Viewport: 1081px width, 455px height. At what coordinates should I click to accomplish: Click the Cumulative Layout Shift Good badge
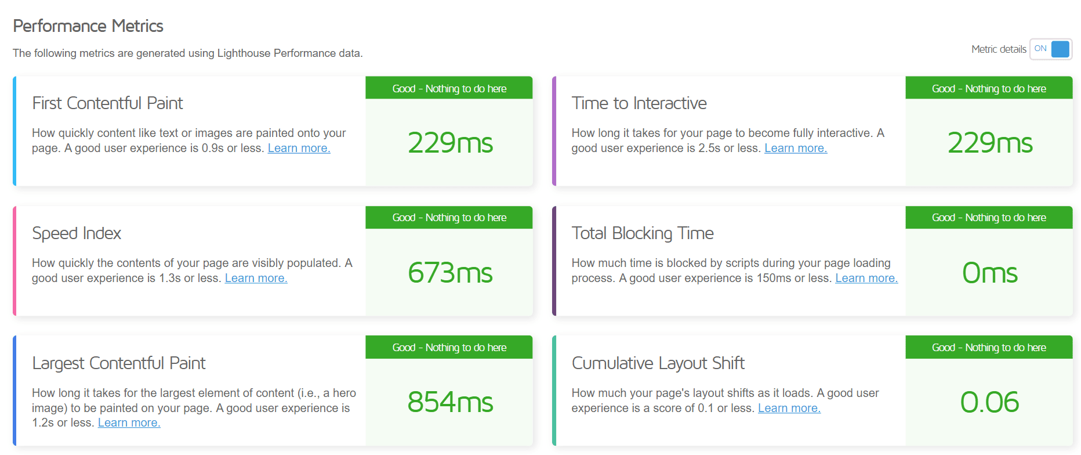[x=989, y=348]
